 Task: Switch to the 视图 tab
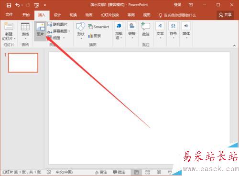click(x=147, y=15)
